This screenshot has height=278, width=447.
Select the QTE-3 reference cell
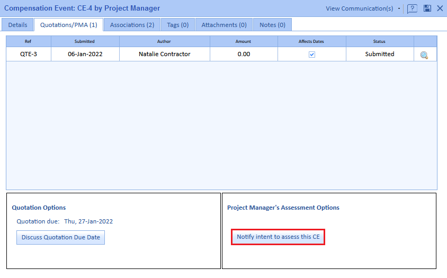[x=29, y=54]
